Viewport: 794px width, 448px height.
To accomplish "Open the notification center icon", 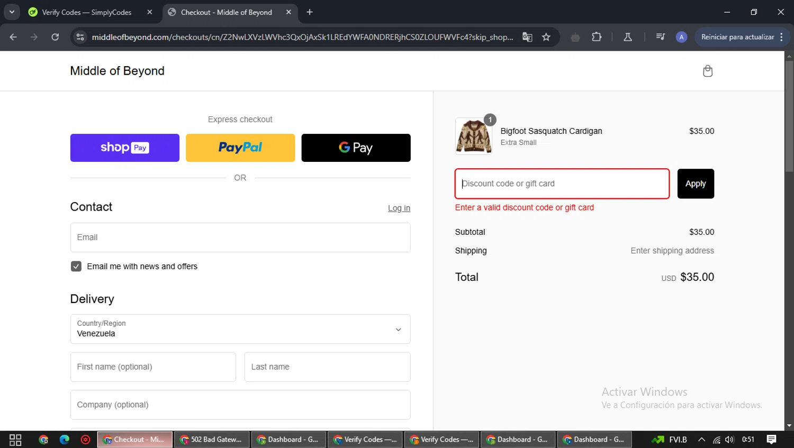I will point(772,440).
